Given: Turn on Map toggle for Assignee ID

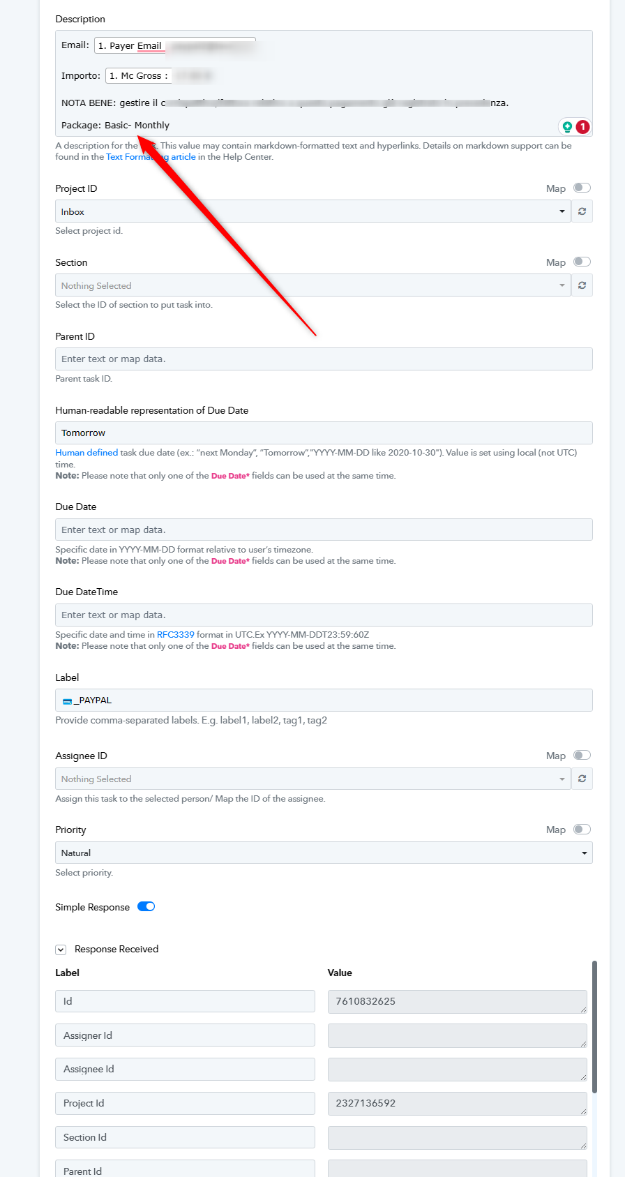Looking at the screenshot, I should click(582, 755).
